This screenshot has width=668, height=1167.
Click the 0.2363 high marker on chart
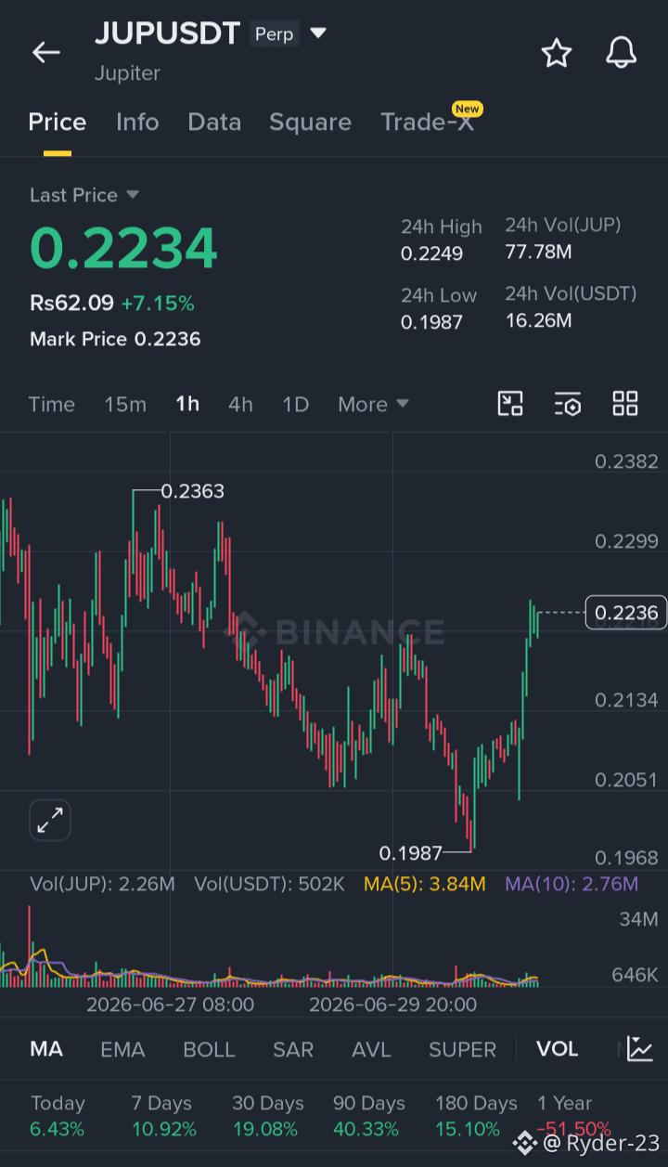pyautogui.click(x=192, y=491)
